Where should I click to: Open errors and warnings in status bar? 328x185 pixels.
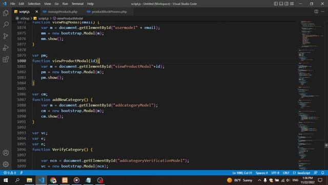point(10,173)
